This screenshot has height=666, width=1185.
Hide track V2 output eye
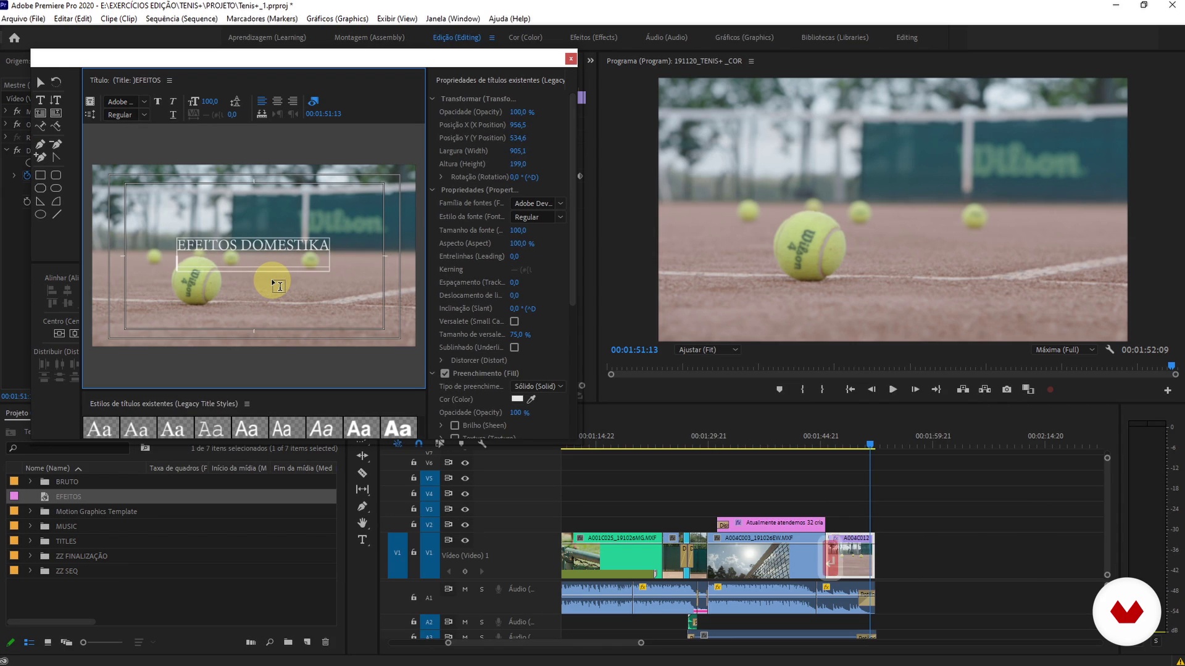point(465,525)
